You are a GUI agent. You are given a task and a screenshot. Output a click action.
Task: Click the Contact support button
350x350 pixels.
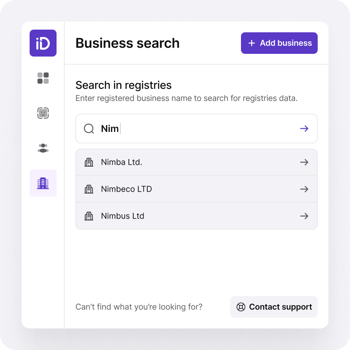click(x=274, y=307)
